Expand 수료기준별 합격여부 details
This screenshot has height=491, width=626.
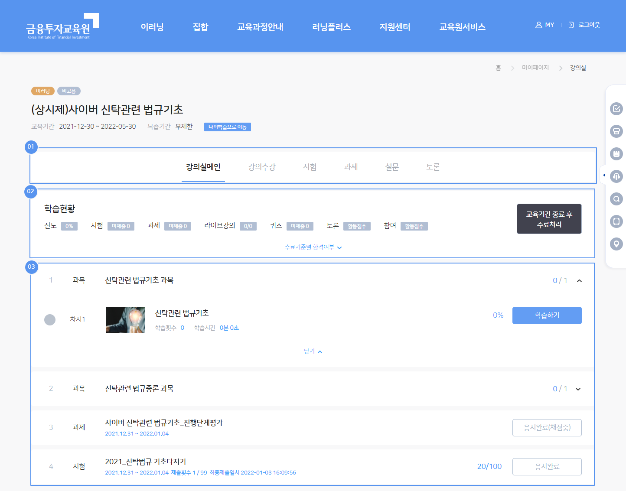point(313,247)
